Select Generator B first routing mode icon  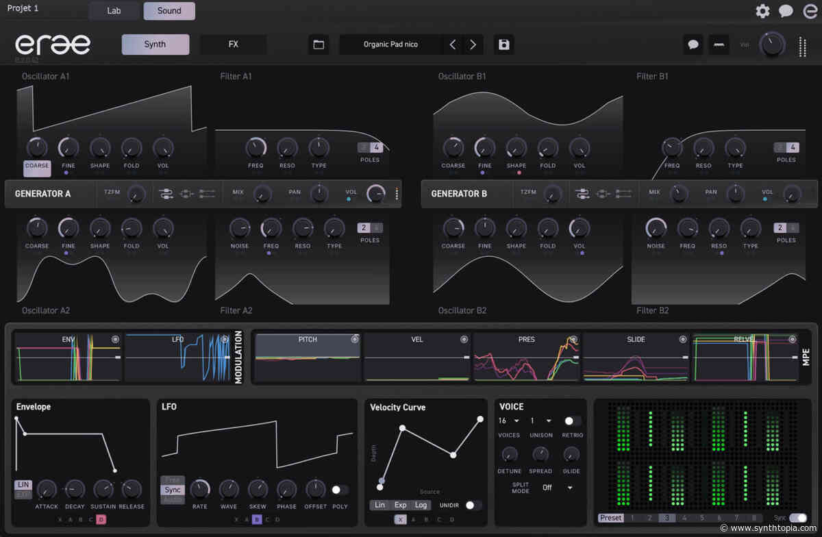[582, 195]
